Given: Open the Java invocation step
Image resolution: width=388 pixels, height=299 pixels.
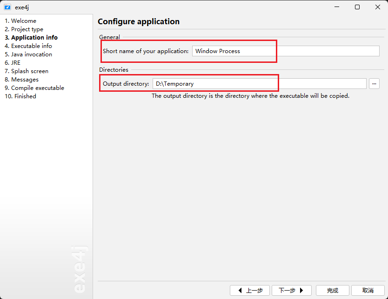Looking at the screenshot, I should tap(28, 54).
